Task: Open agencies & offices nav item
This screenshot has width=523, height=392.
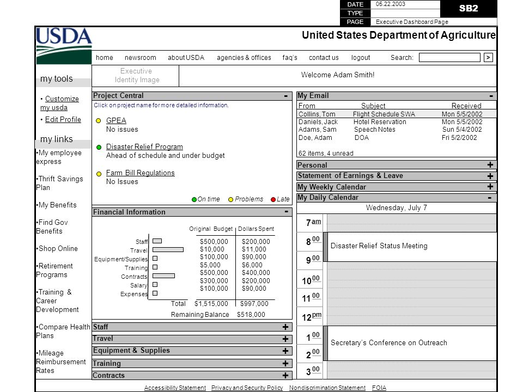Action: (x=244, y=58)
